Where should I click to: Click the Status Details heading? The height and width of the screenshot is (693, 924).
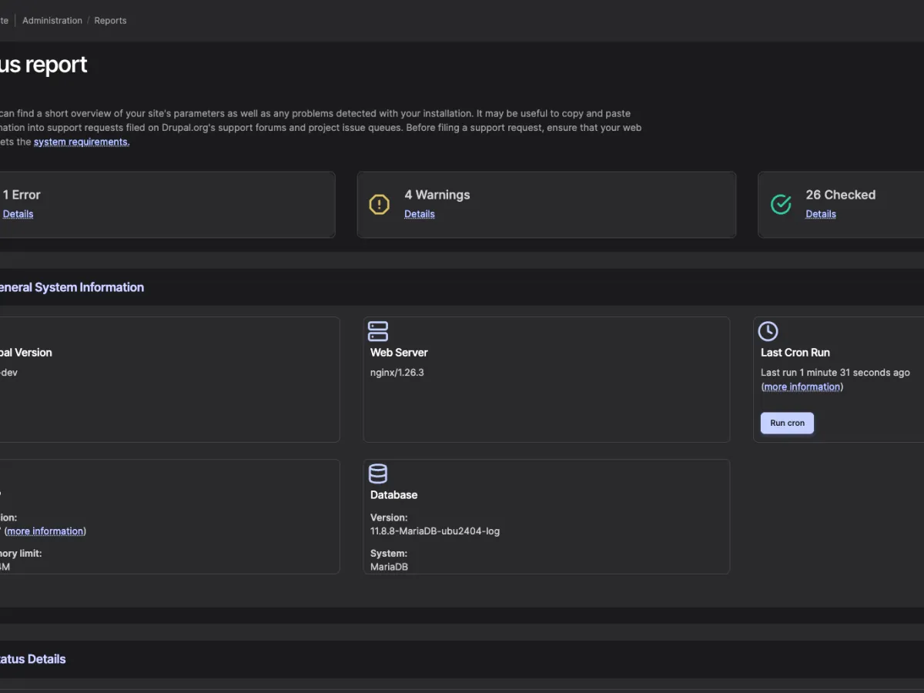pyautogui.click(x=32, y=659)
